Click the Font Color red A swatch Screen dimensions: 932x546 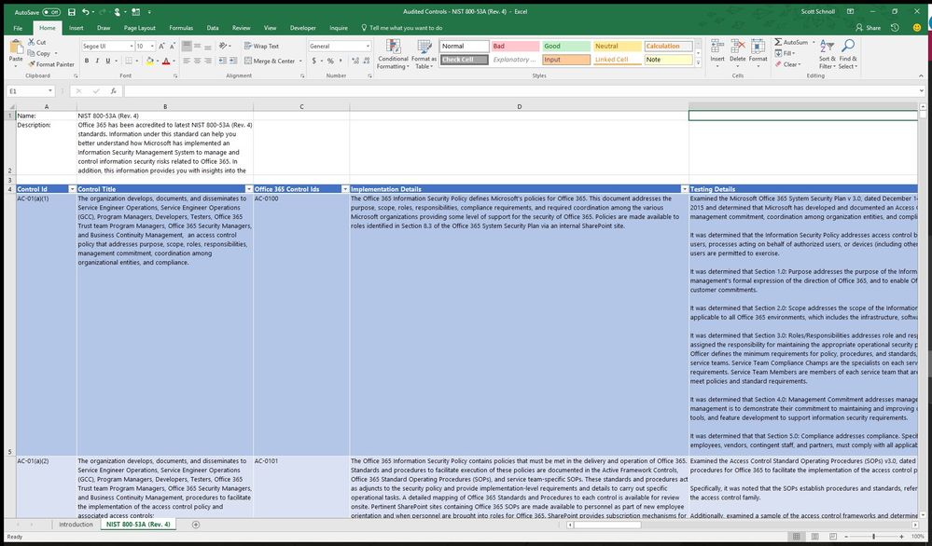point(166,61)
